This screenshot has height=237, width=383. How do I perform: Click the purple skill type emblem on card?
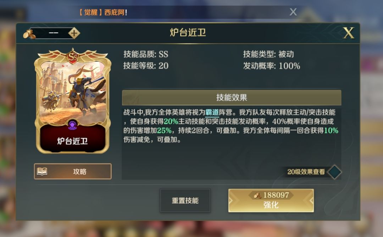[73, 125]
